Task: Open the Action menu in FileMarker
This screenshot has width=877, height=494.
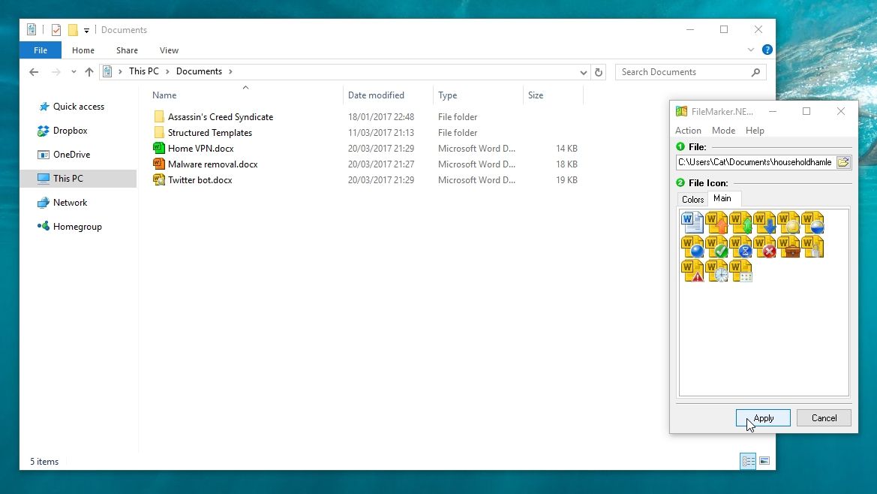Action: tap(688, 130)
